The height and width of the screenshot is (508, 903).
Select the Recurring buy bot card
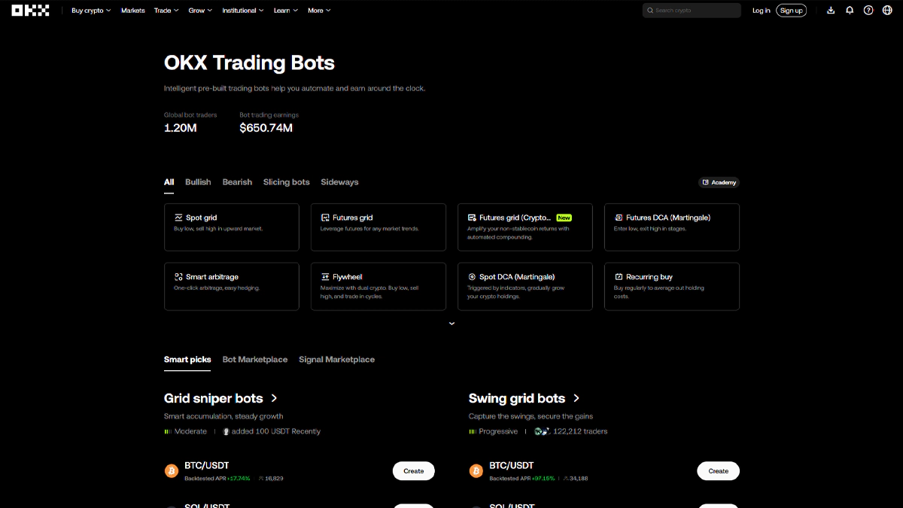tap(671, 286)
